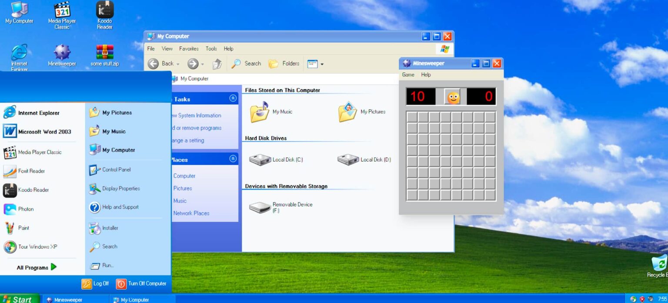668x303 pixels.
Task: Click Search in My Computer toolbar
Action: (x=246, y=63)
